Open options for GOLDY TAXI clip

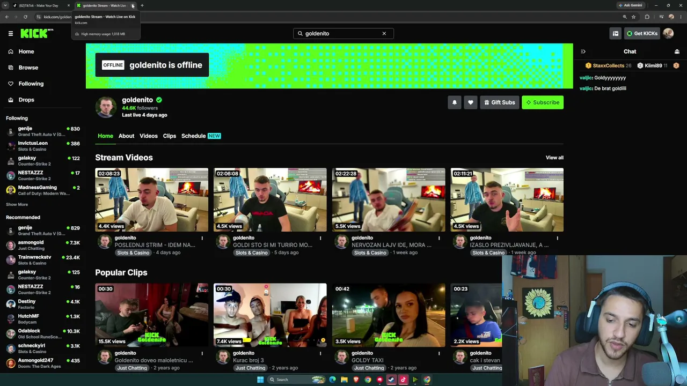(x=439, y=353)
